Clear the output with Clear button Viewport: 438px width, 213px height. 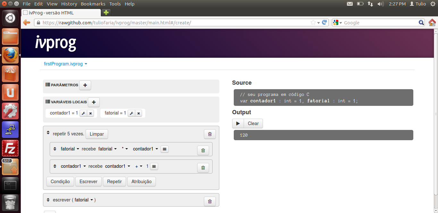(x=253, y=124)
